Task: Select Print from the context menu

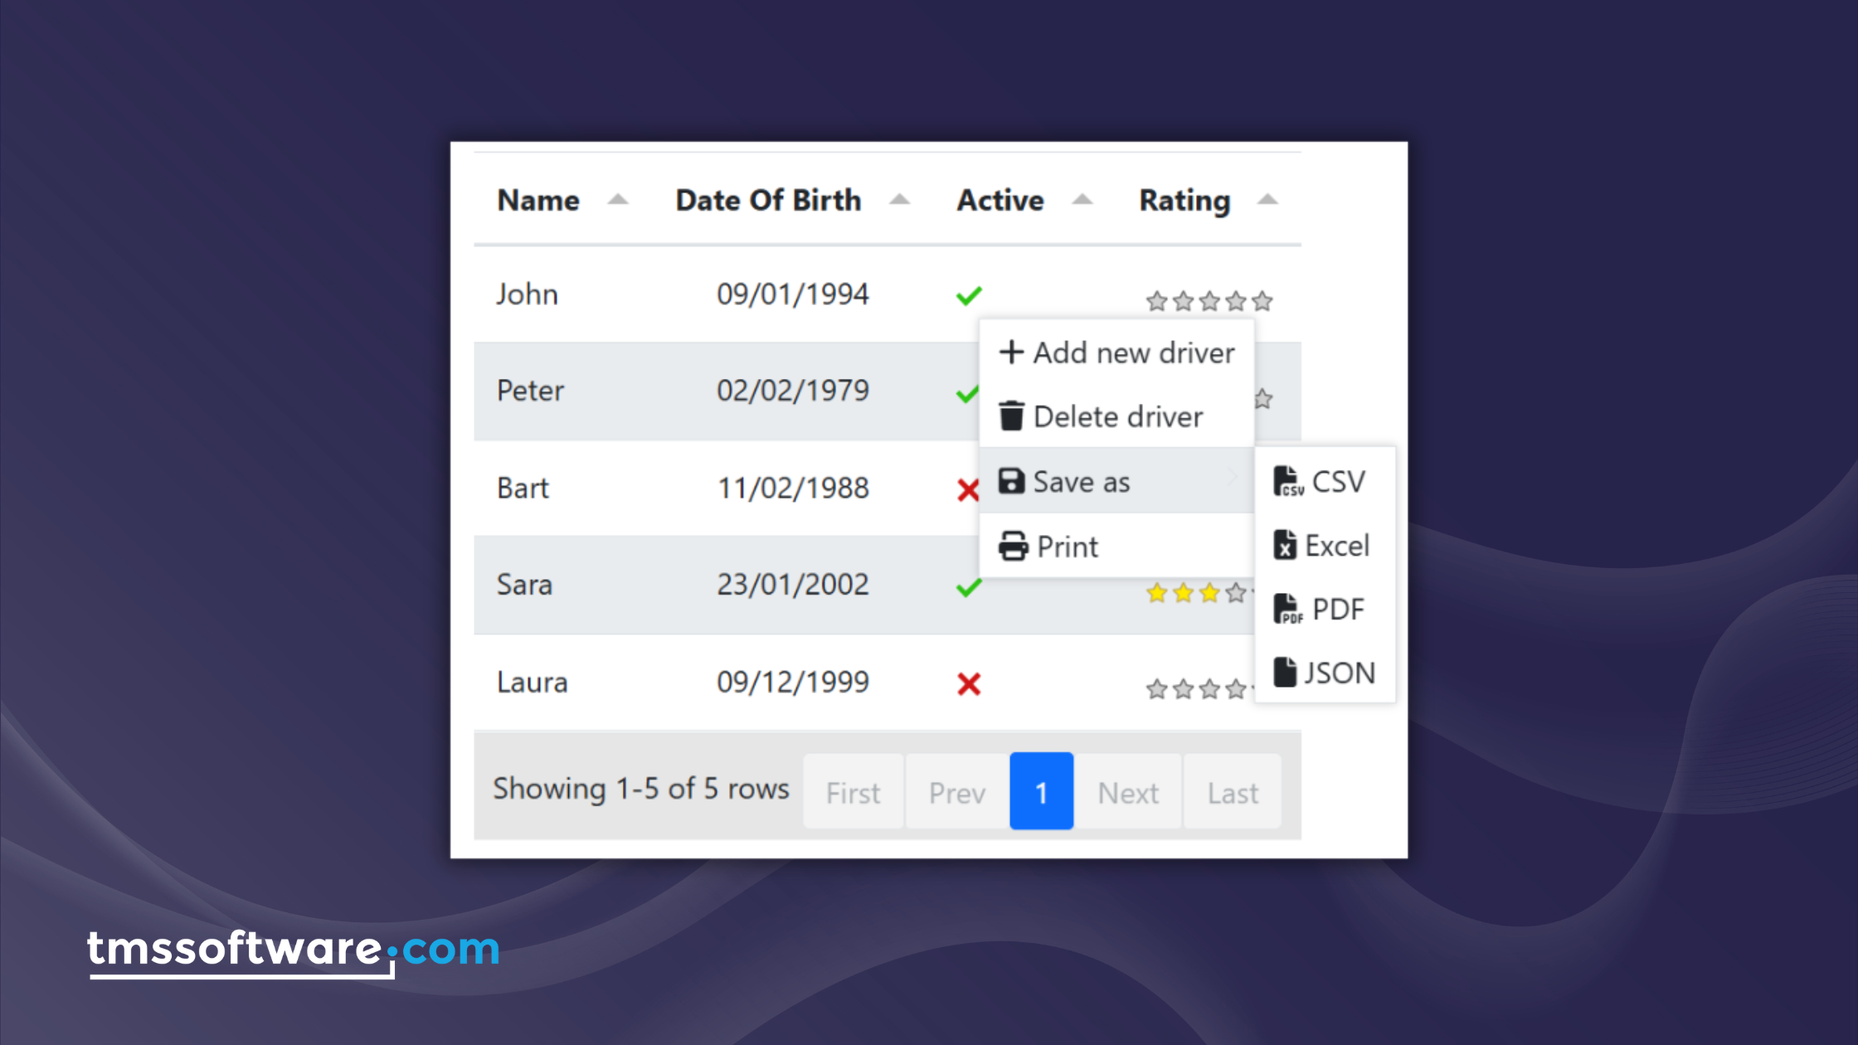Action: (x=1067, y=547)
